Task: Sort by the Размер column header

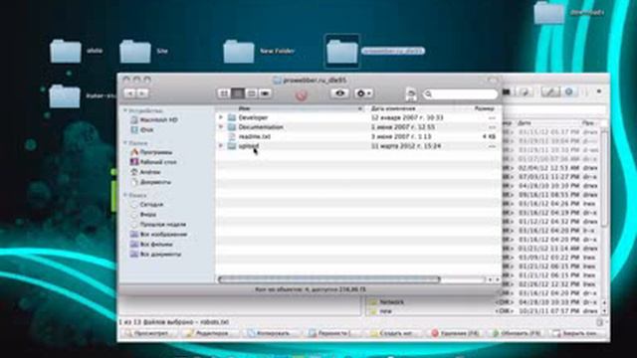Action: pyautogui.click(x=485, y=108)
